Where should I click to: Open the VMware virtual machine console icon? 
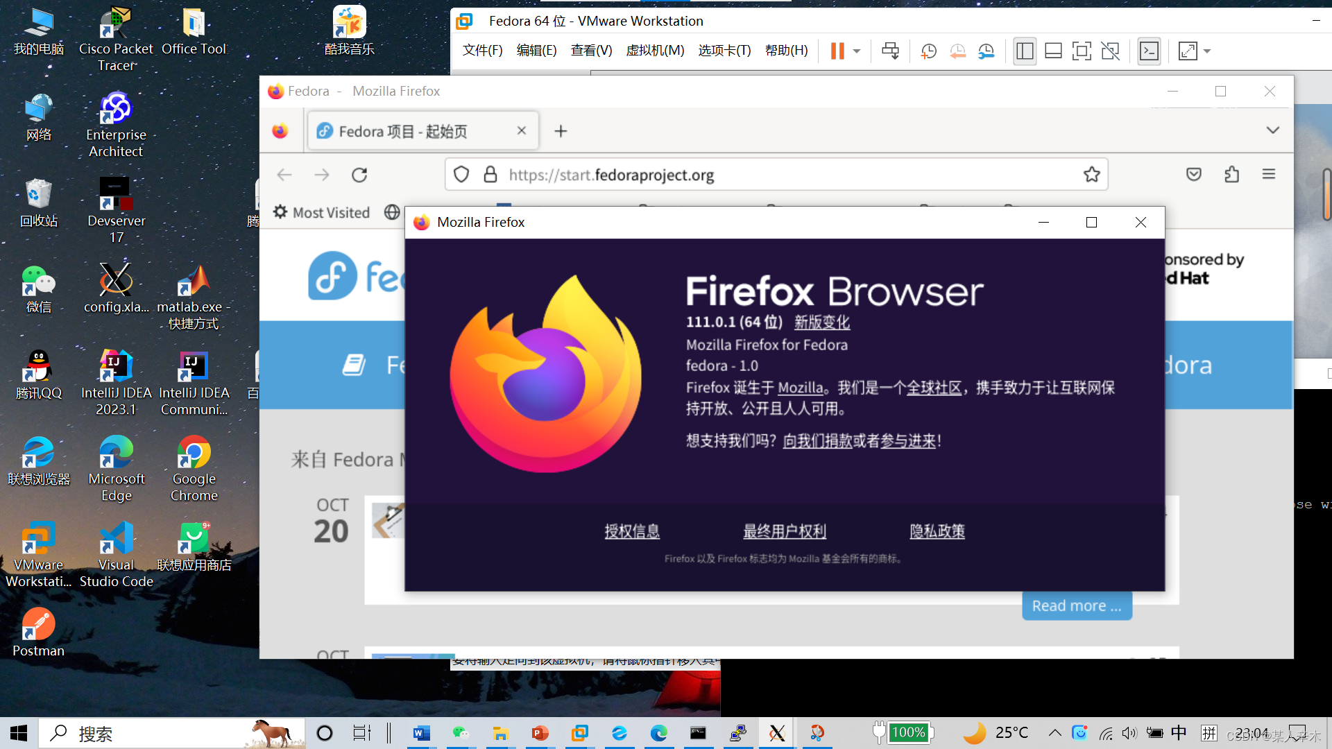[x=1149, y=51]
